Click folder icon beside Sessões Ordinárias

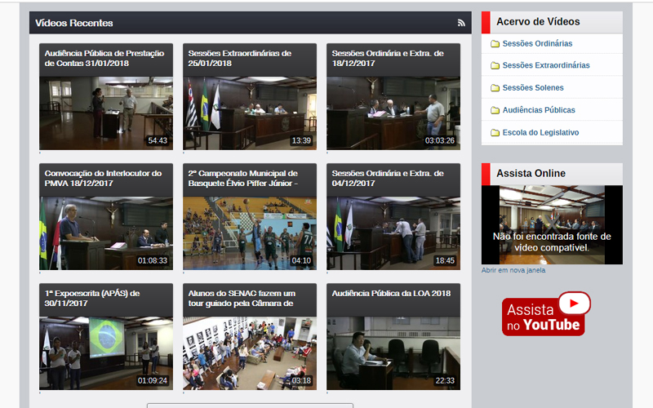[495, 44]
